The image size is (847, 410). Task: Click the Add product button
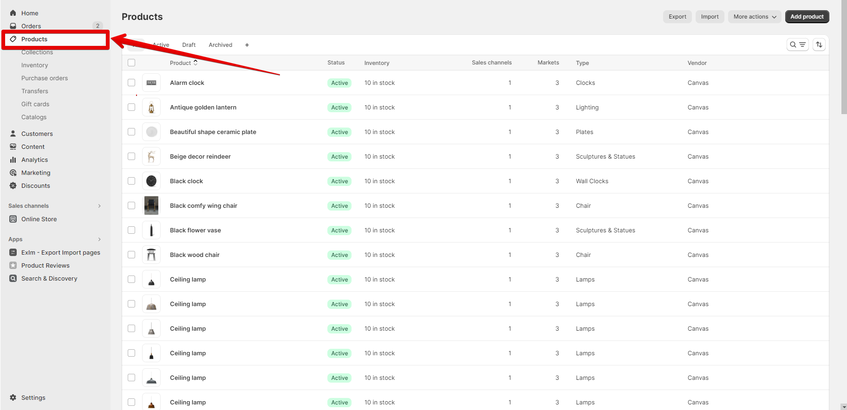point(807,17)
